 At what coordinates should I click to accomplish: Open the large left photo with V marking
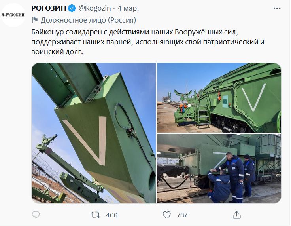(x=94, y=133)
